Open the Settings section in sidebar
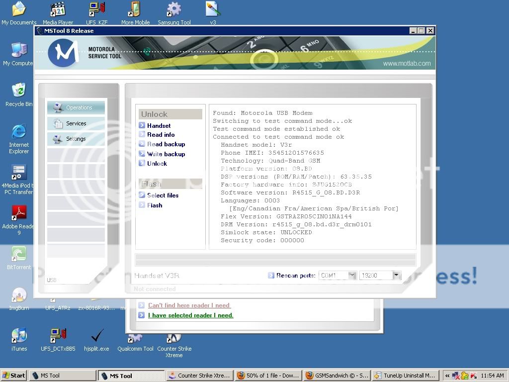 76,139
